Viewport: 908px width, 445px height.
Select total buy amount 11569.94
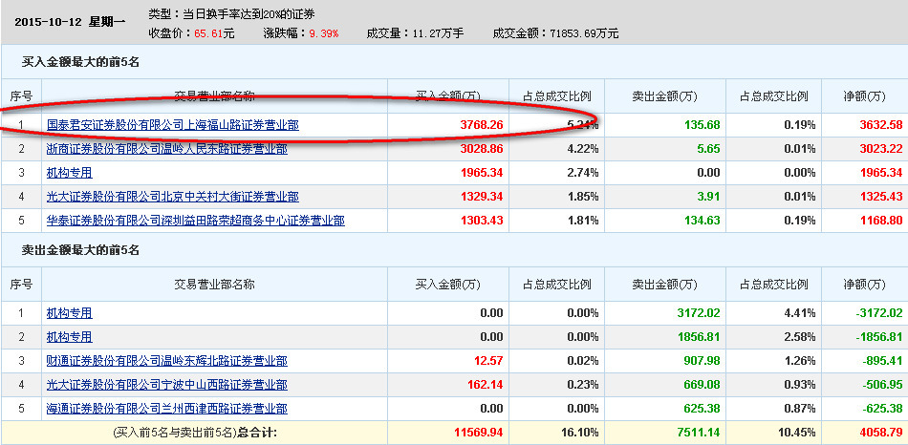tap(478, 433)
